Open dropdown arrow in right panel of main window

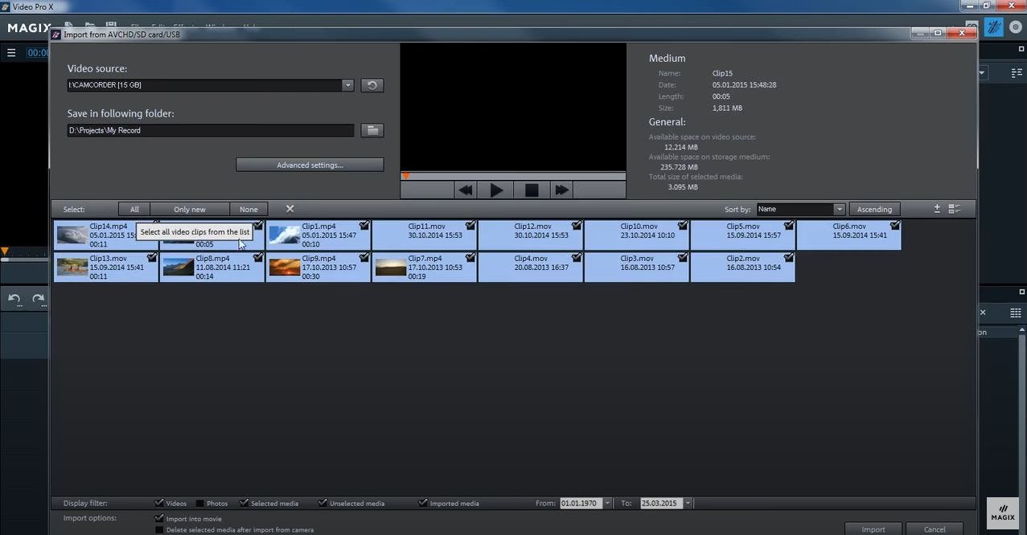tap(982, 73)
